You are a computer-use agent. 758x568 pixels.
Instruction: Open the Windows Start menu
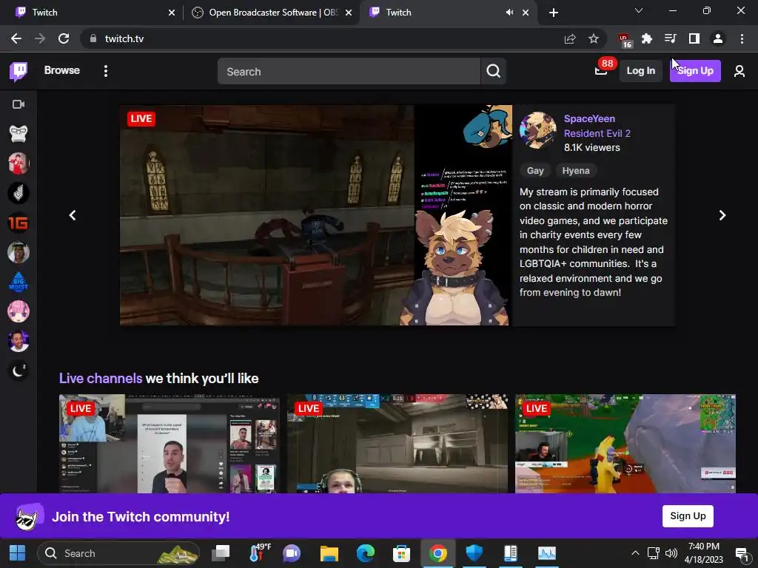pos(18,553)
